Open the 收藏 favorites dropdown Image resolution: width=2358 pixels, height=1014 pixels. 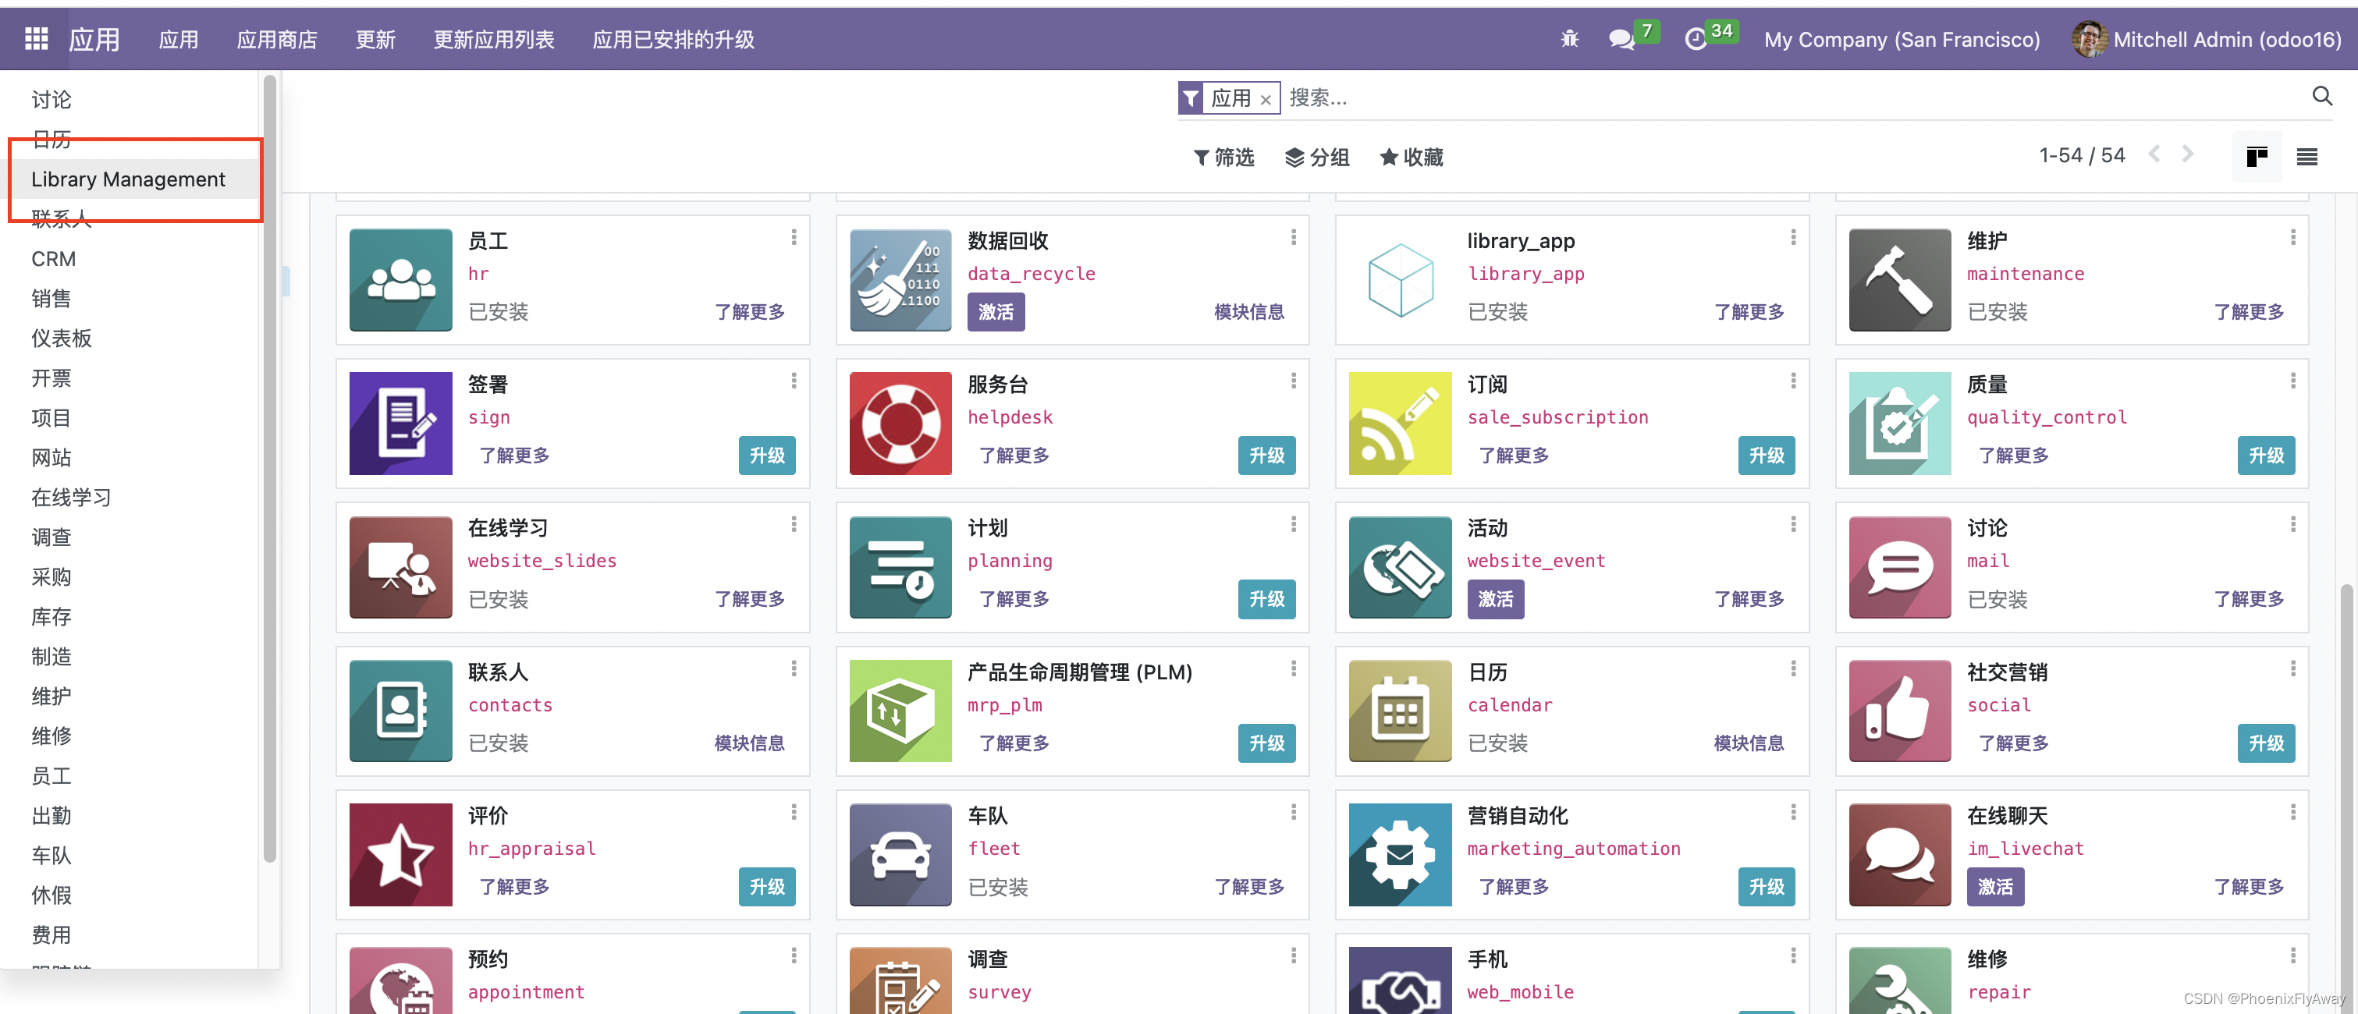coord(1412,158)
